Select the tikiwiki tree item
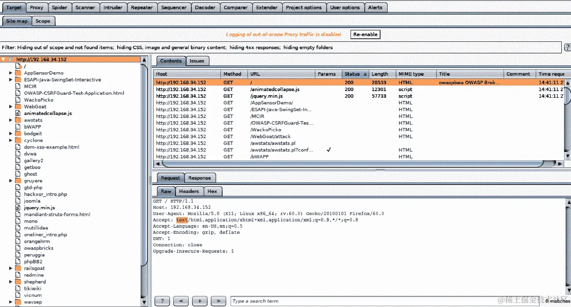The width and height of the screenshot is (571, 307). [x=33, y=289]
